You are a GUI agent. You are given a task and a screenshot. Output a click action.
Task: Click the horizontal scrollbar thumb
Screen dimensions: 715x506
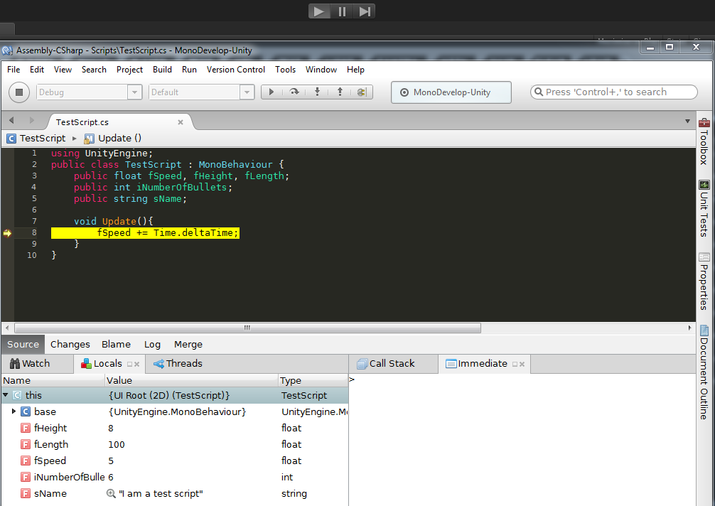[247, 328]
